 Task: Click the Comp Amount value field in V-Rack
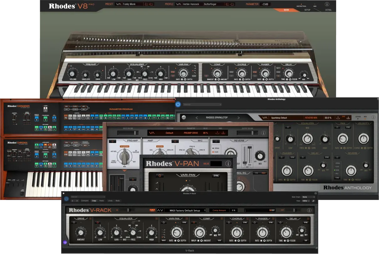point(234,210)
